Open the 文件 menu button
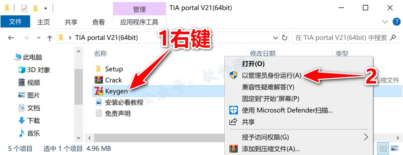403x155 pixels. pyautogui.click(x=15, y=22)
